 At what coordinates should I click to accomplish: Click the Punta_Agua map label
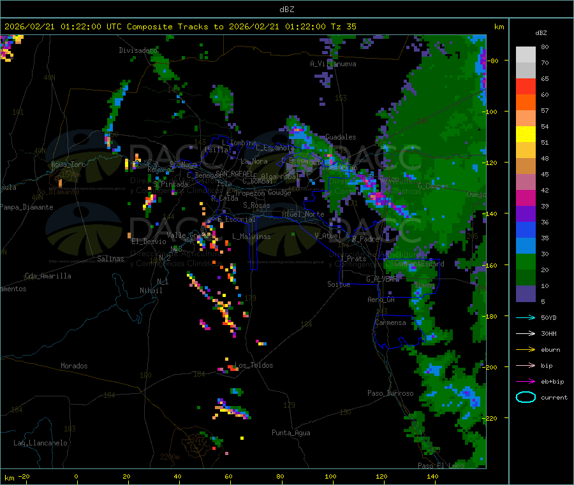[291, 433]
